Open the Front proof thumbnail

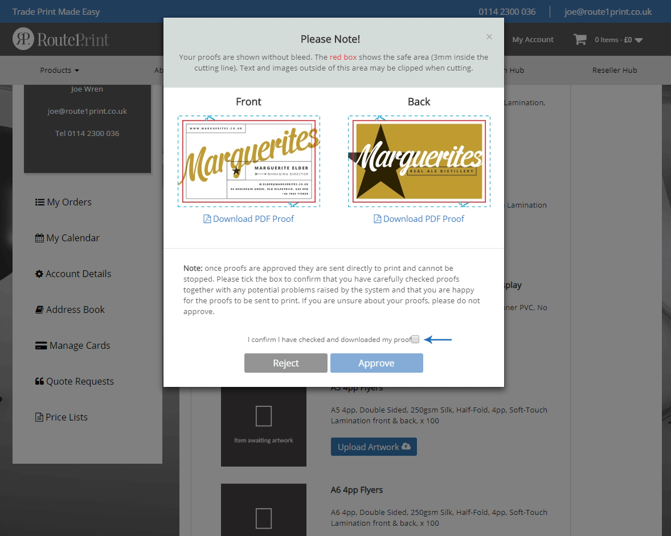(x=248, y=161)
